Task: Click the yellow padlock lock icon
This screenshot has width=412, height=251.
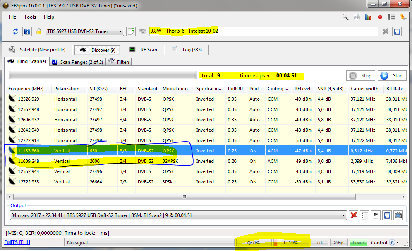Action: click(x=38, y=31)
